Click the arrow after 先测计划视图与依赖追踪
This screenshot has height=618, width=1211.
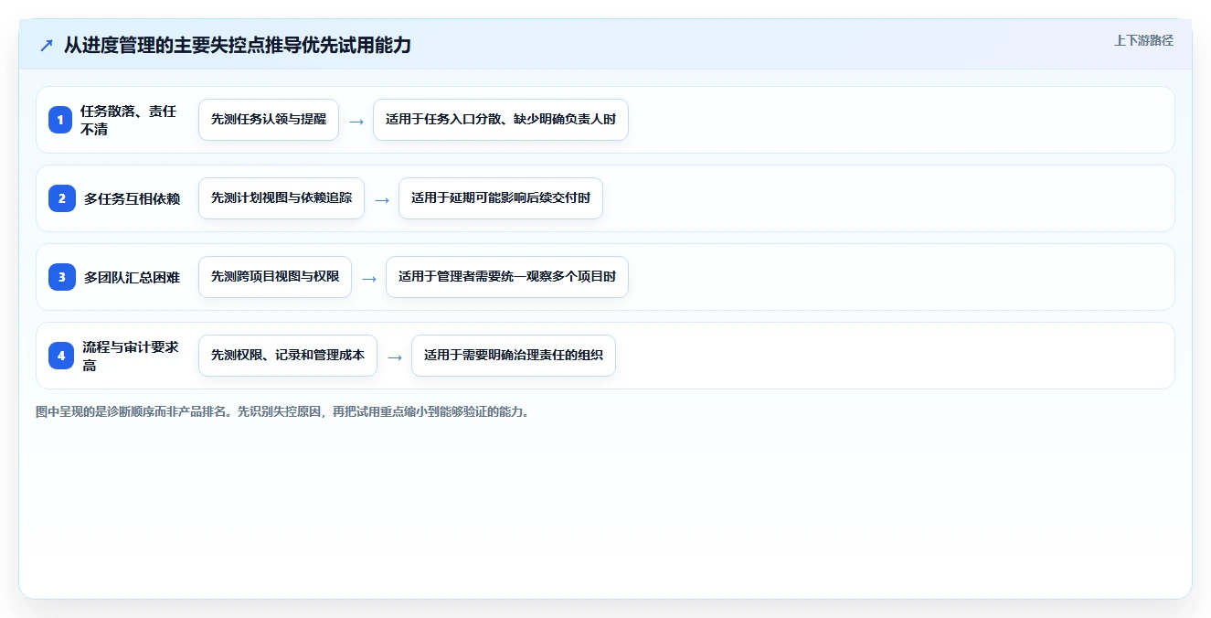coord(382,199)
